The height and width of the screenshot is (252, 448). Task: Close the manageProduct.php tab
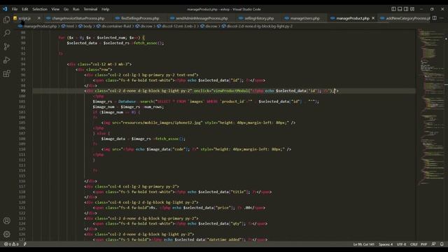(x=373, y=18)
